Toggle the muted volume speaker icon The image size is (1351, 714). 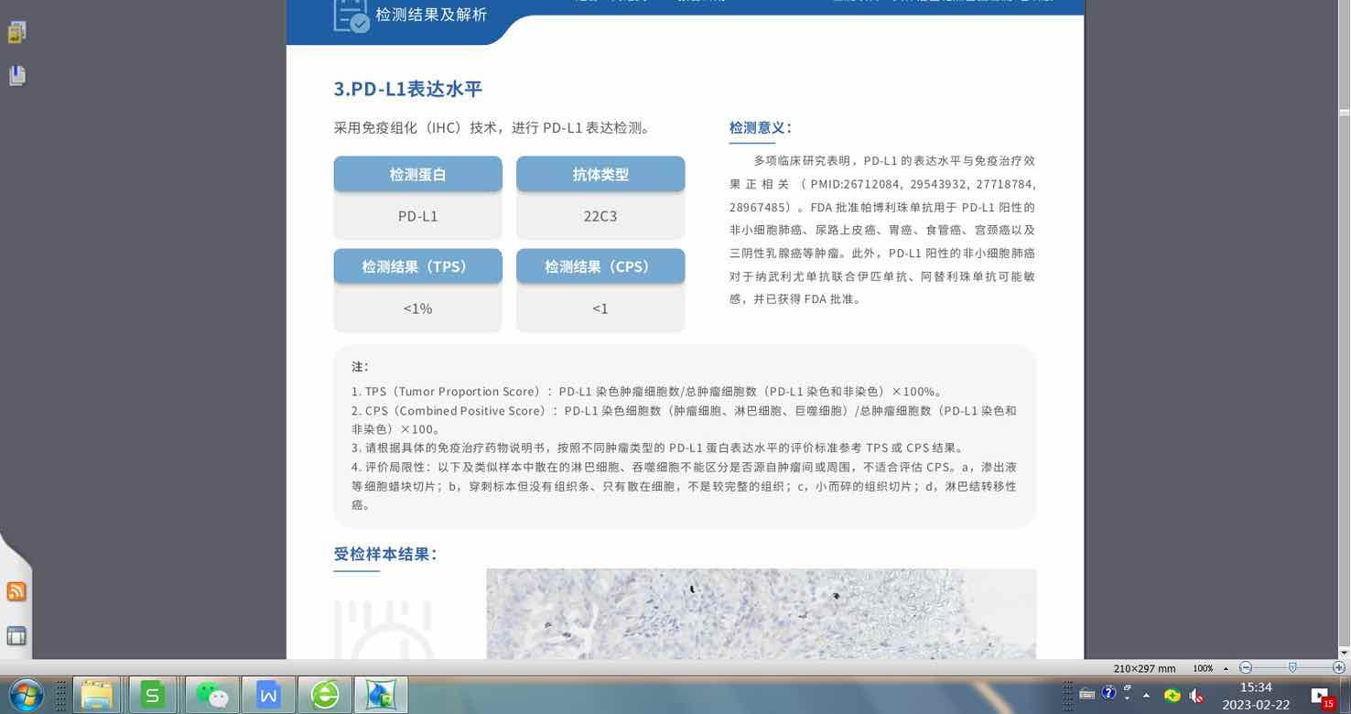tap(1195, 695)
